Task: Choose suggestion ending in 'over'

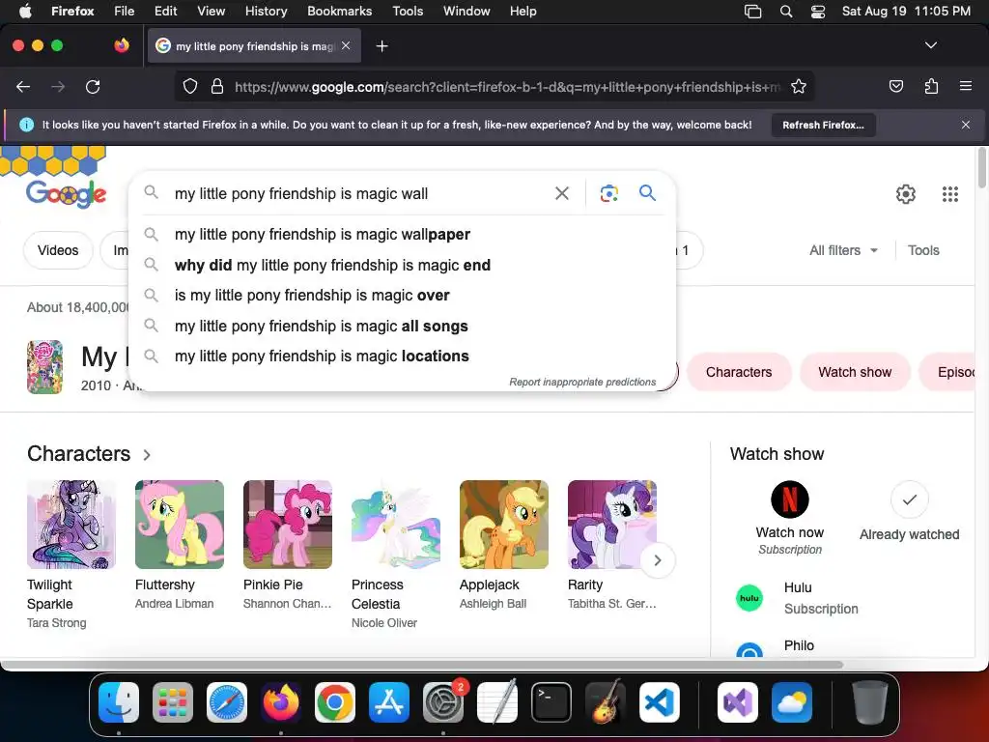Action: 402,296
